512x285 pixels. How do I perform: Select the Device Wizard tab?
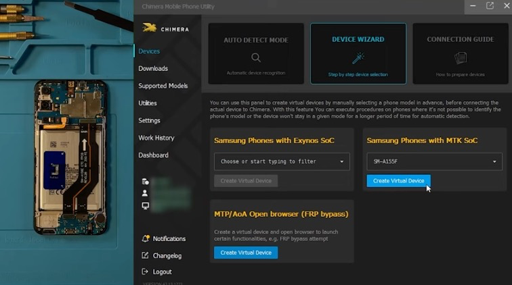(x=358, y=54)
